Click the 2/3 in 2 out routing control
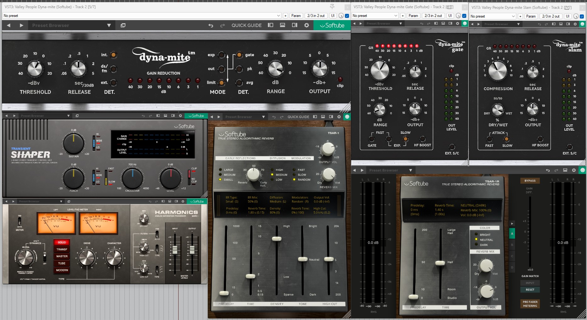 click(316, 15)
